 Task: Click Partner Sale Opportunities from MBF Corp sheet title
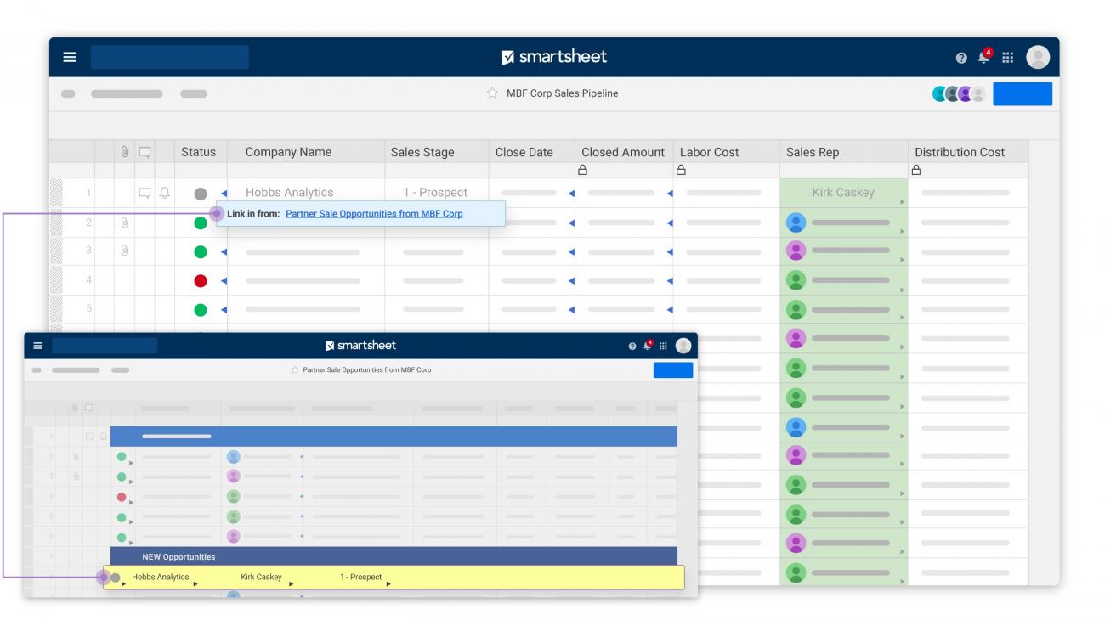pyautogui.click(x=367, y=370)
